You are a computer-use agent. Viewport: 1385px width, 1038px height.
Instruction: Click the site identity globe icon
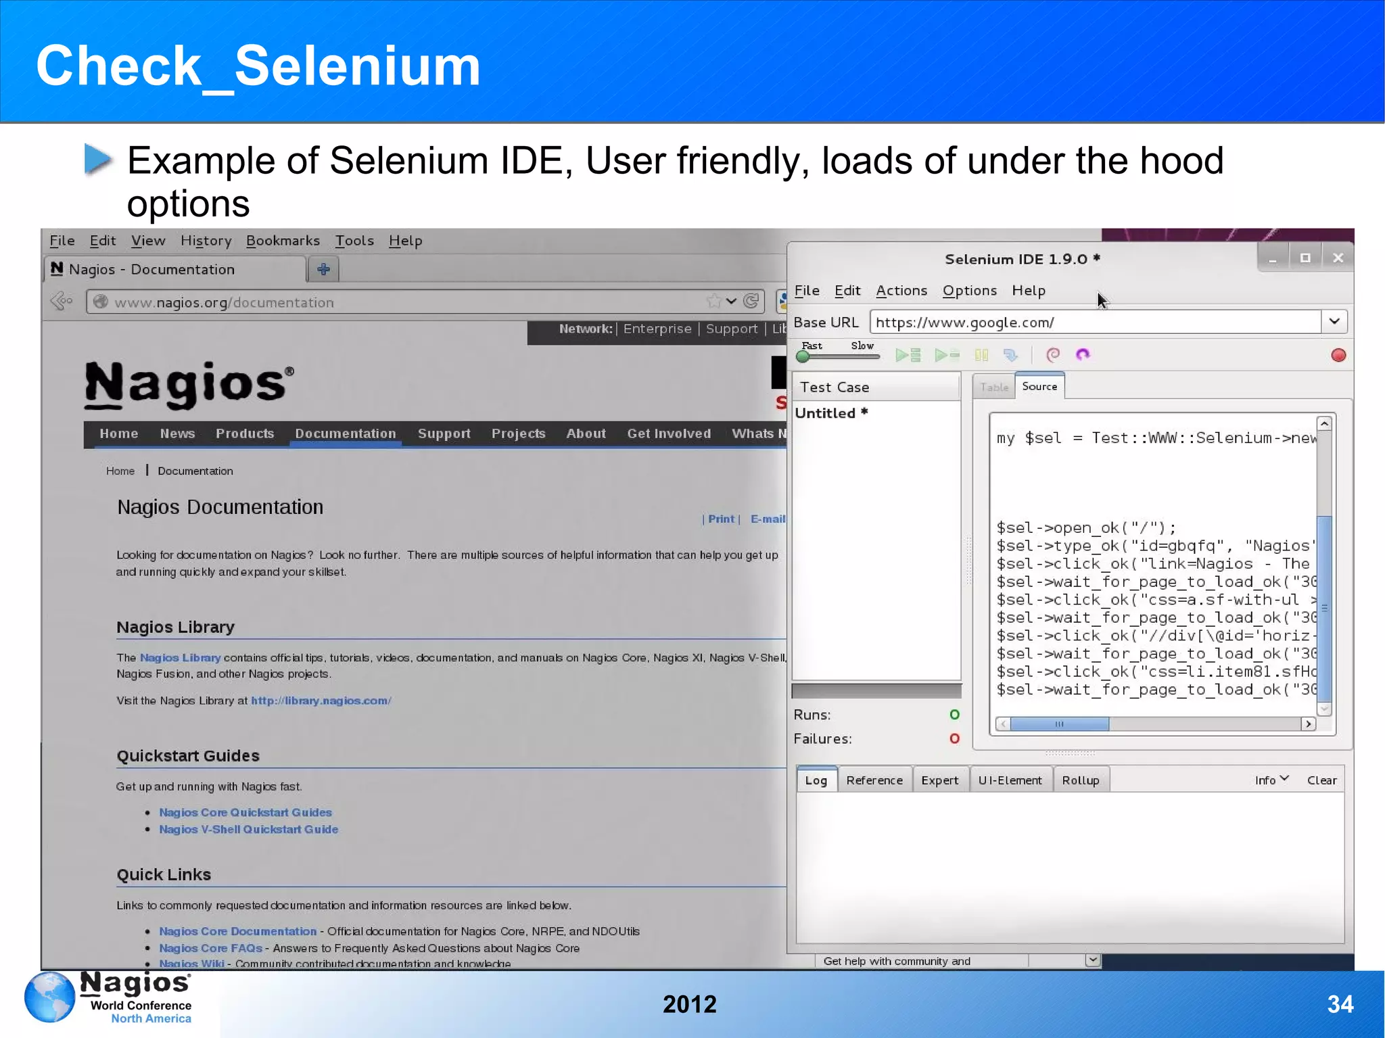(x=100, y=302)
